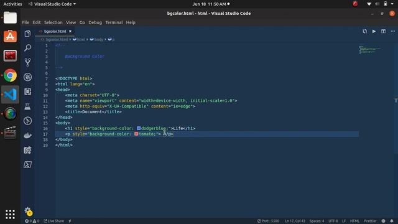This screenshot has height=224, width=398.
Task: Open system menu arrow in top bar
Action: click(x=392, y=4)
